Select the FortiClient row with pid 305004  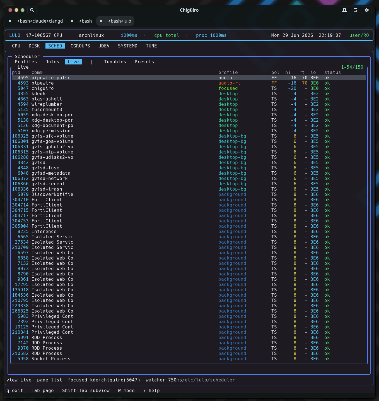(189, 226)
